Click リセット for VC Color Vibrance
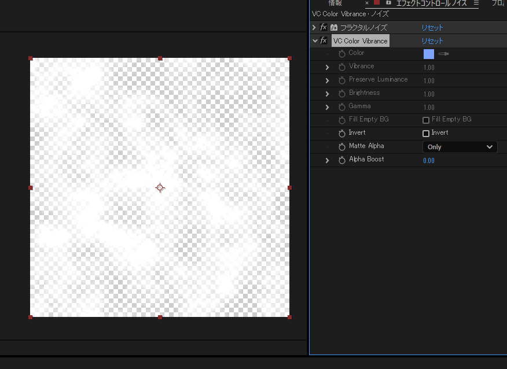The width and height of the screenshot is (507, 369). pos(432,40)
